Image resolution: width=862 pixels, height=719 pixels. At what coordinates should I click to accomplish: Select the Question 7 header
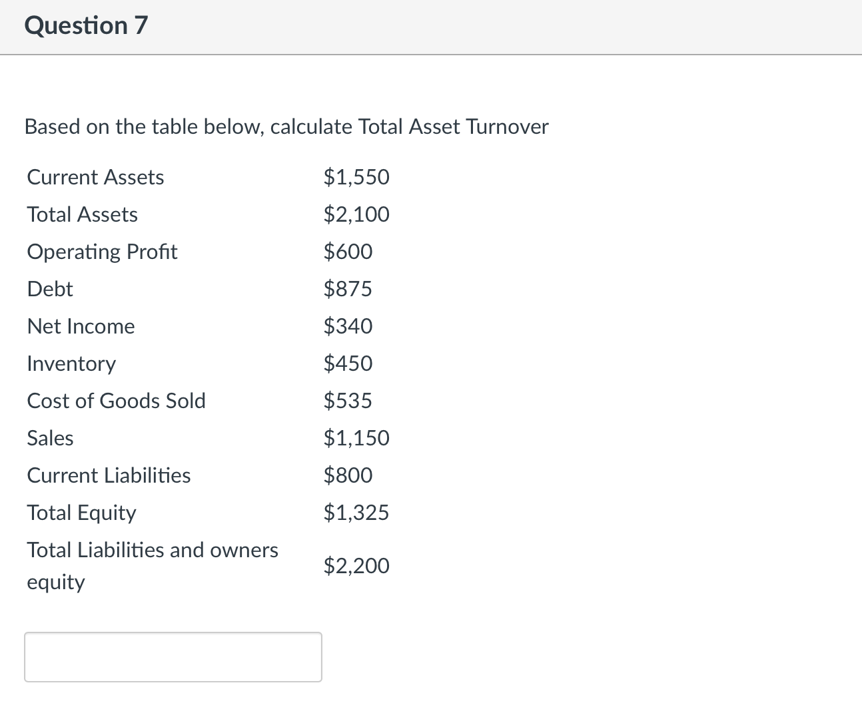point(85,25)
